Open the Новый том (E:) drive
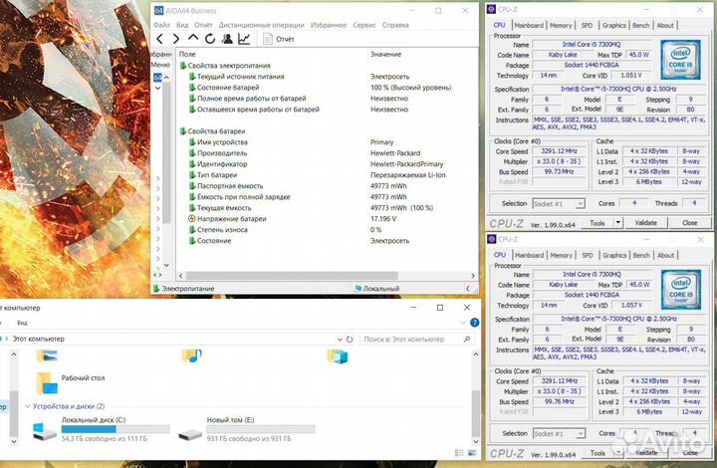Image resolution: width=717 pixels, height=468 pixels. pos(247,429)
